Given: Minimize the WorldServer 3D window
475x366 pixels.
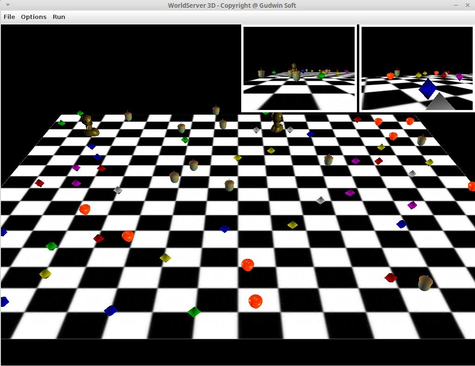Looking at the screenshot, I should point(456,5).
